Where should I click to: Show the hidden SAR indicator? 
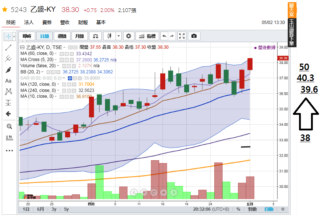click(70, 78)
